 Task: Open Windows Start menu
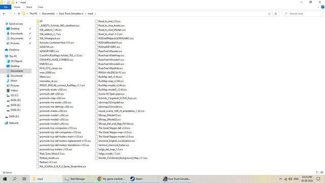click(x=5, y=179)
